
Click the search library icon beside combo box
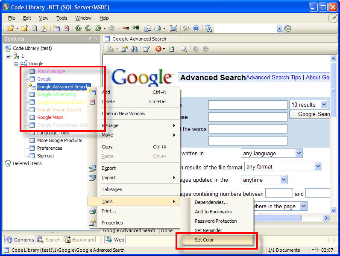pyautogui.click(x=208, y=28)
